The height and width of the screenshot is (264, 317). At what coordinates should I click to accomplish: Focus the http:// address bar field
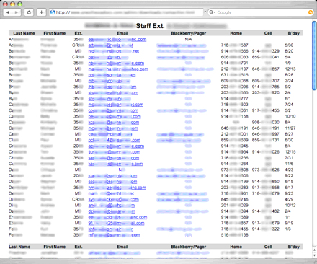(x=126, y=12)
